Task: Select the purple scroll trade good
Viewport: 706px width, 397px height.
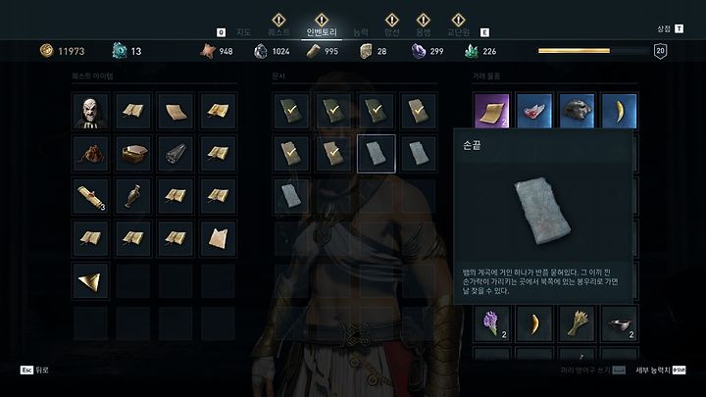Action: click(491, 111)
